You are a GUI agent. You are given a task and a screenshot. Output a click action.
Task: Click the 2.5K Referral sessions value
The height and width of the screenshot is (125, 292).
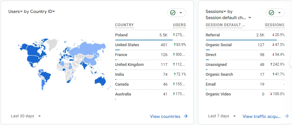260,35
